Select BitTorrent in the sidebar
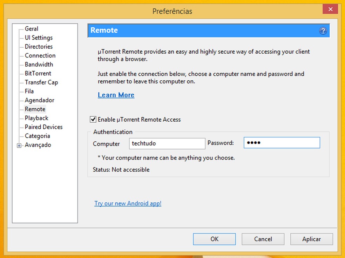 (38, 73)
